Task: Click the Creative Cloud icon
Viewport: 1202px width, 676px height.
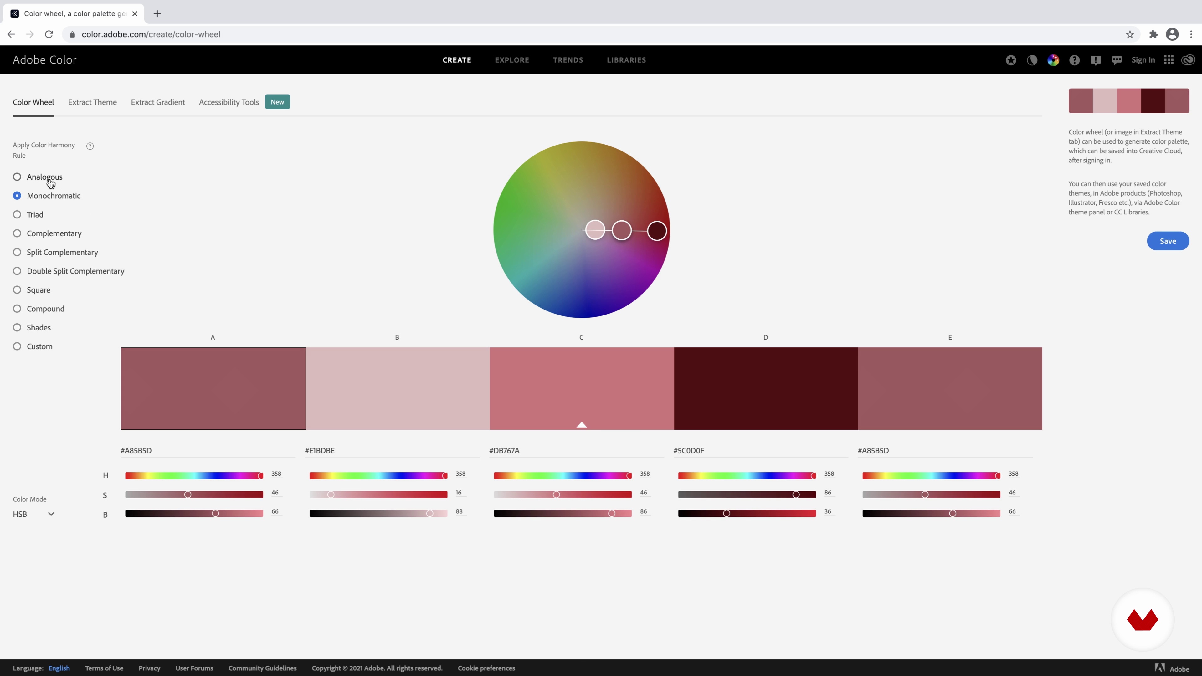Action: [1188, 60]
